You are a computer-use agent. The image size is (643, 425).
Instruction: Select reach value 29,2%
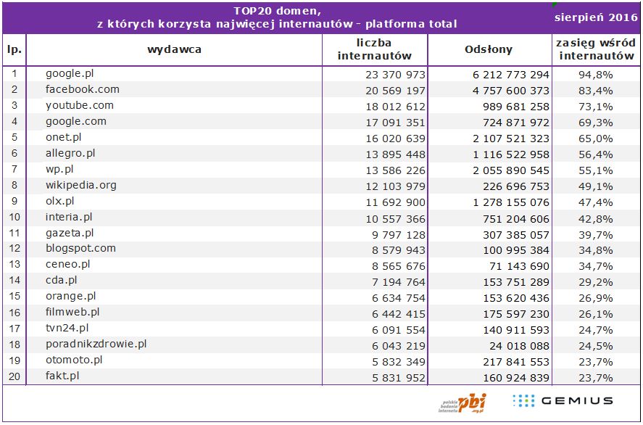[595, 283]
